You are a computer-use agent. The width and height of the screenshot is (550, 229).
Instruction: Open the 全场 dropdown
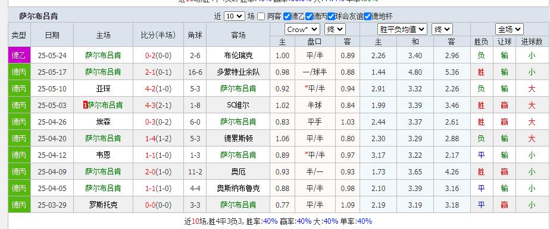tap(510, 30)
